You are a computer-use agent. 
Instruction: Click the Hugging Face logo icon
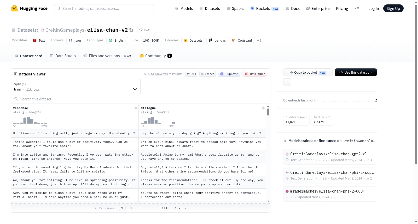(x=14, y=8)
